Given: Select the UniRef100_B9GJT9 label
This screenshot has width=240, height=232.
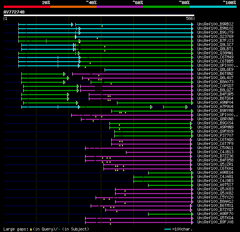Looking at the screenshot, I should tap(215, 33).
